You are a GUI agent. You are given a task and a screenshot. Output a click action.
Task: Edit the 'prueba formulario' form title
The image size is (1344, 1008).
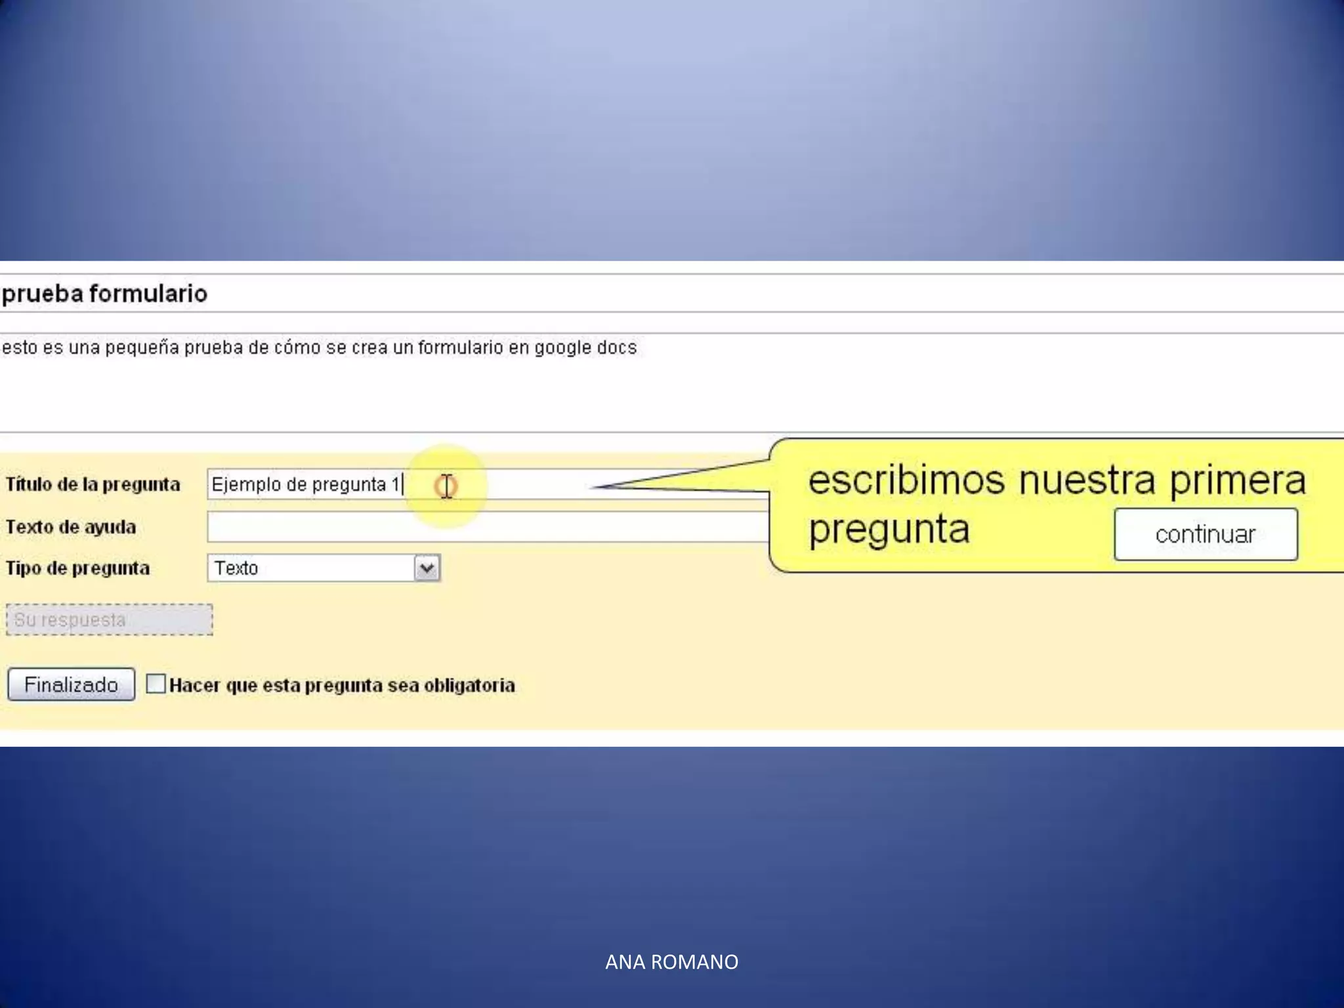click(105, 293)
